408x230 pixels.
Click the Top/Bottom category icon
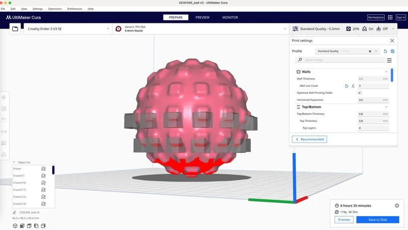pyautogui.click(x=298, y=107)
